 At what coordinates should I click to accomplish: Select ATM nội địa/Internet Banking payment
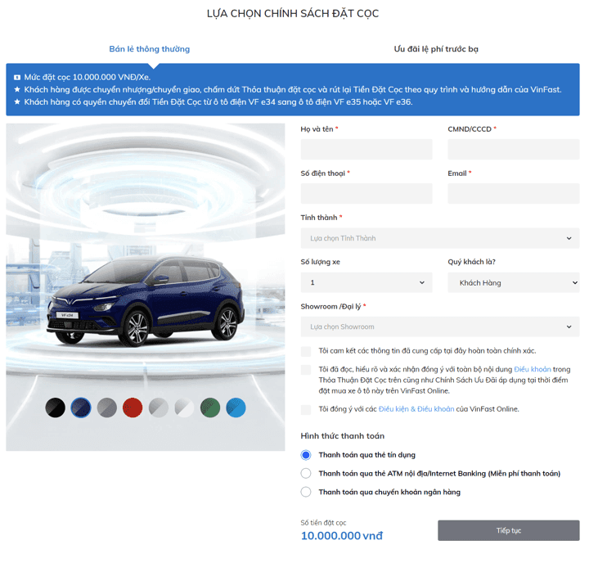(306, 474)
